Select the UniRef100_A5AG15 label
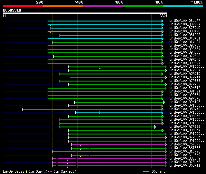Screen dimensions: 206x174 (185, 74)
